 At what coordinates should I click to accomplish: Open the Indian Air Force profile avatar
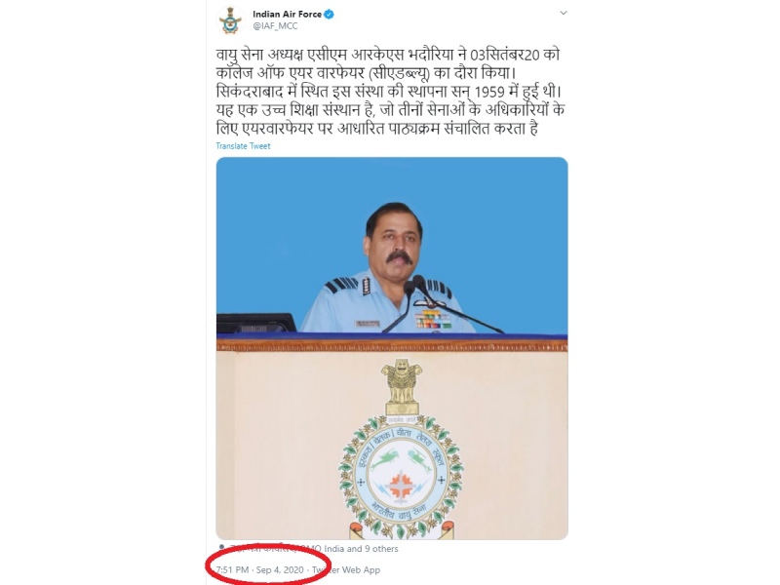pos(230,20)
